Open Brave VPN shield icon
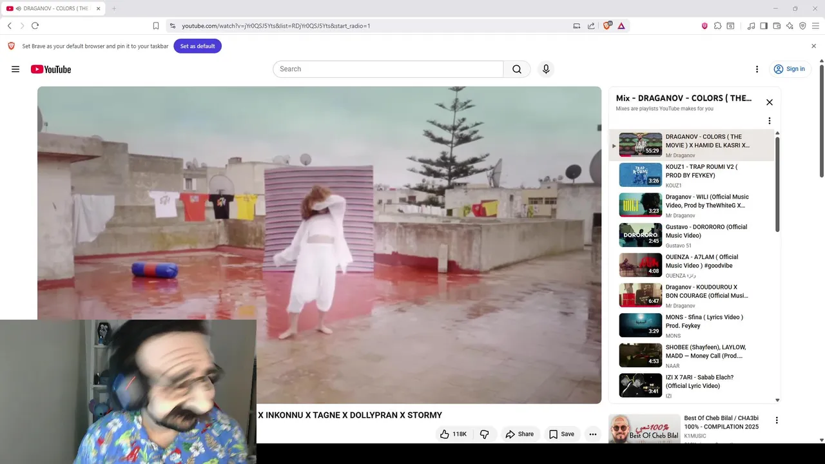Image resolution: width=825 pixels, height=464 pixels. coord(802,26)
